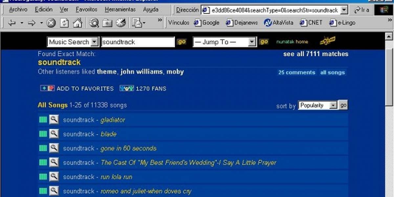The height and width of the screenshot is (197, 394).
Task: Click magnifier icon for blade song
Action: coord(54,134)
